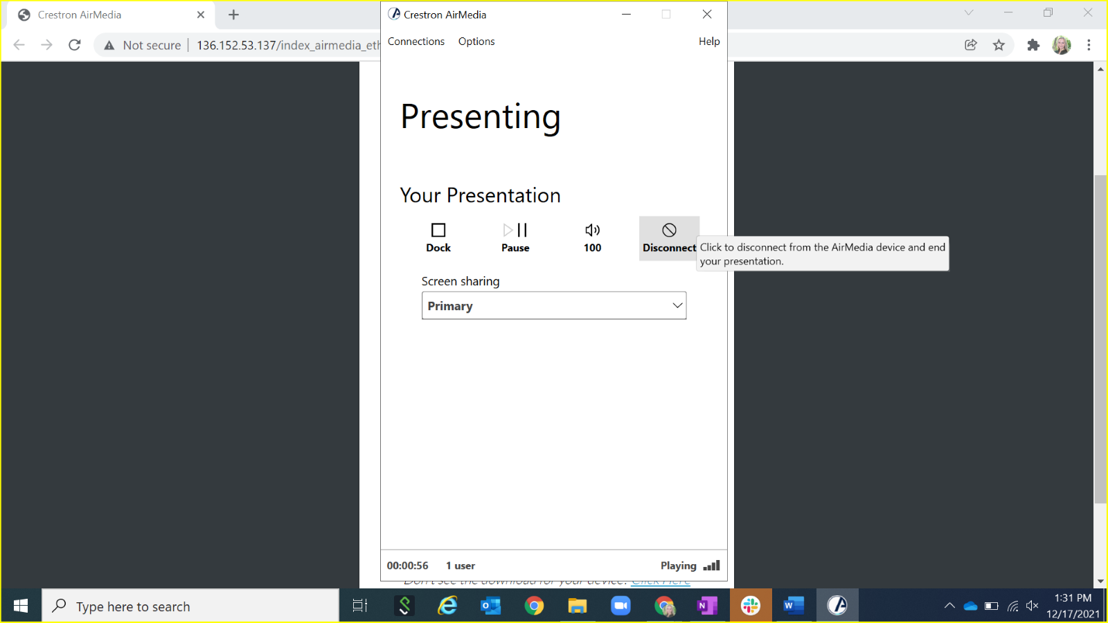Click the Not secure warning indicator
The width and height of the screenshot is (1108, 623).
tap(143, 45)
